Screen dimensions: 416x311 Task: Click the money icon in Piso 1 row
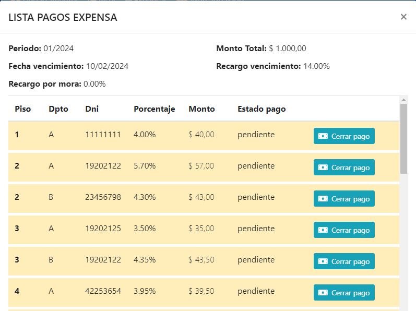pyautogui.click(x=323, y=136)
